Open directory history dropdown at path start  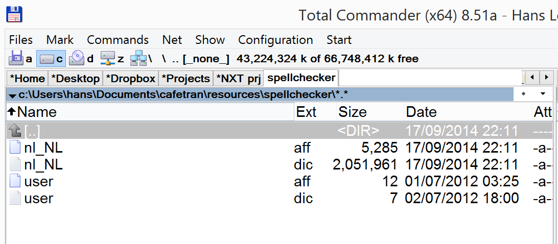coord(12,95)
